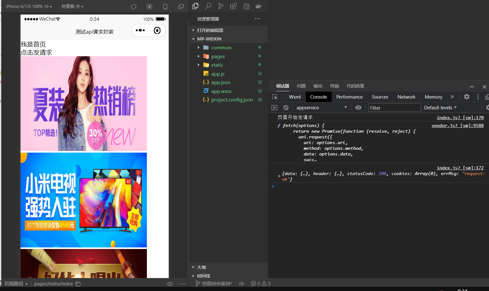Select the inspect element icon in debugger
Screen dimensions: 489x291
coord(275,97)
